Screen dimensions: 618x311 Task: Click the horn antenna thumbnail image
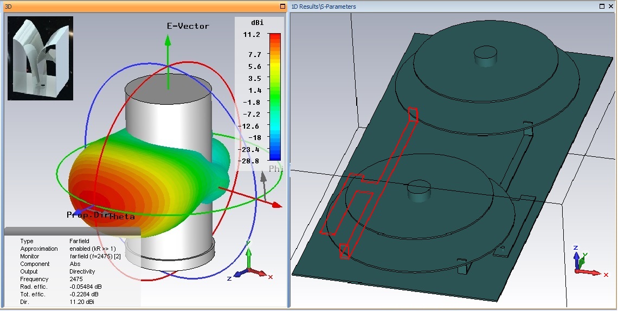click(x=40, y=59)
